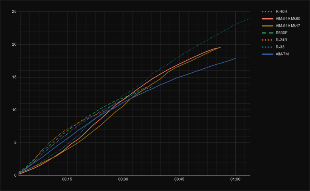Image resolution: width=310 pixels, height=191 pixels.
Task: Click the end of the teal dotted R-33 curve
Action: click(250, 19)
